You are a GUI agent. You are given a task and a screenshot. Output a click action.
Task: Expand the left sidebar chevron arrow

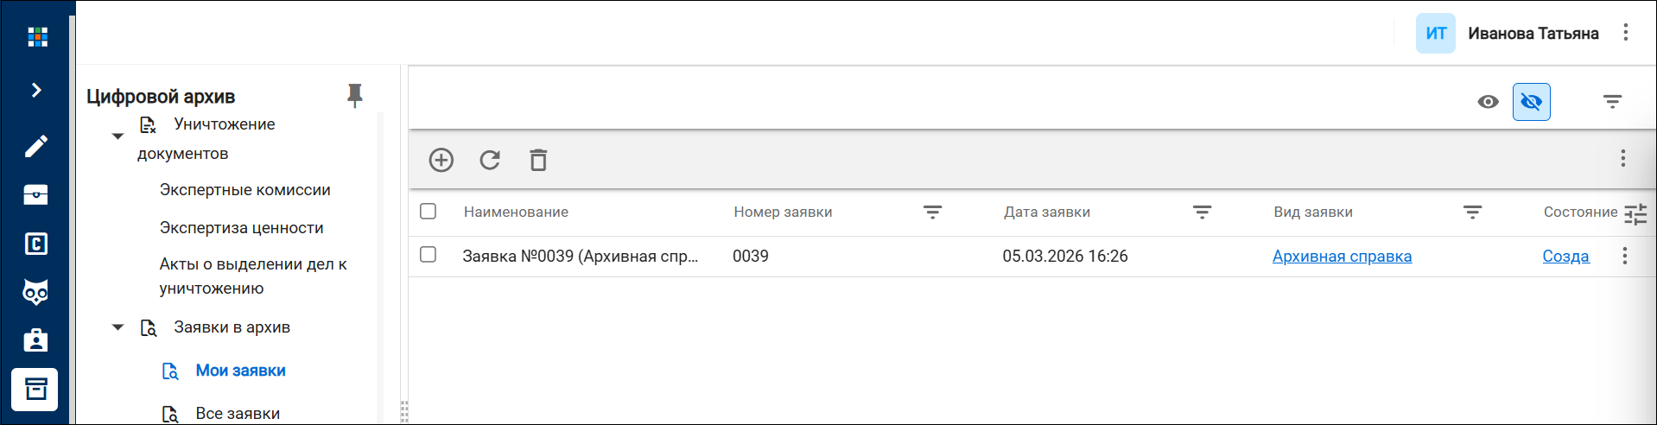(36, 90)
